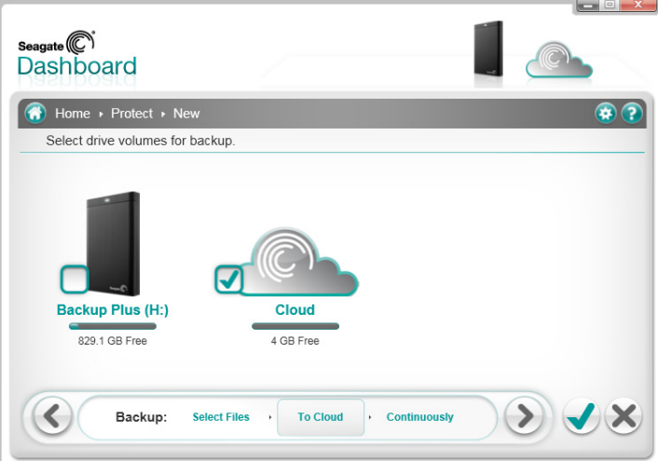658x461 pixels.
Task: Click the Home breadcrumb
Action: [x=73, y=114]
